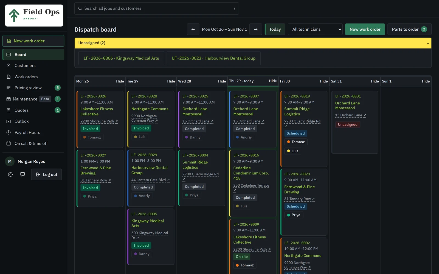Open Payroll Hours in the sidebar
Image resolution: width=439 pixels, height=274 pixels.
tap(33, 132)
